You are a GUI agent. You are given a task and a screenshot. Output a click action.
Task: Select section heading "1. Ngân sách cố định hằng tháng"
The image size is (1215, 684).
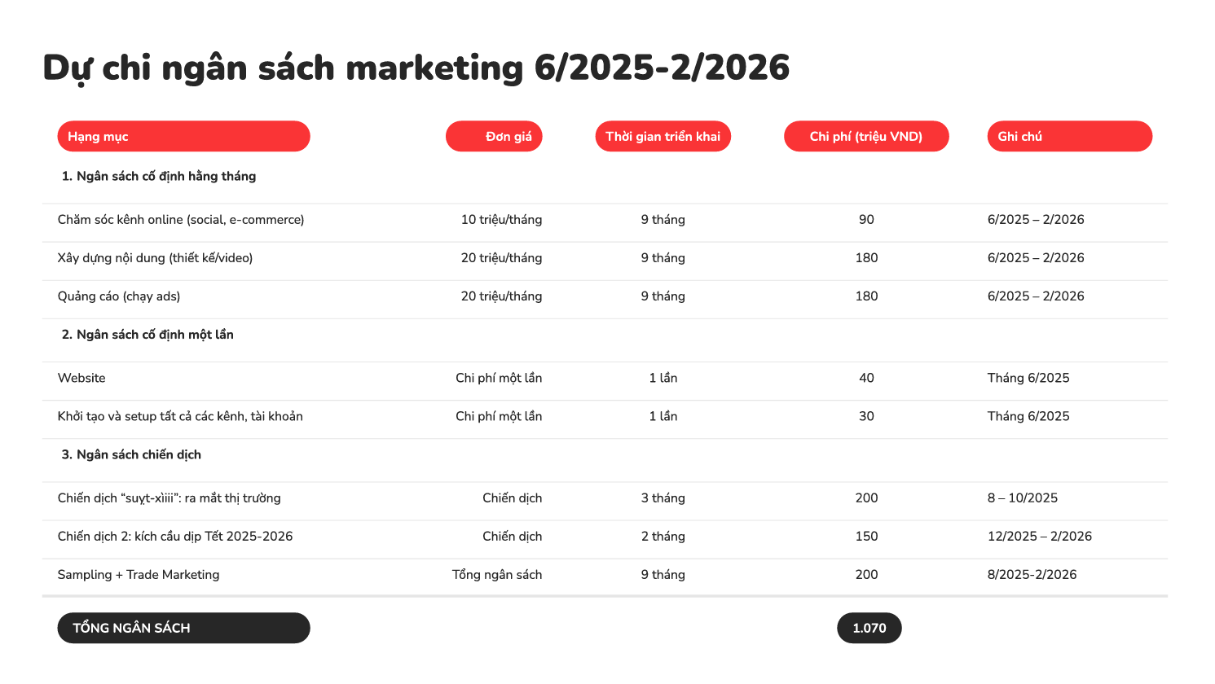tap(159, 176)
